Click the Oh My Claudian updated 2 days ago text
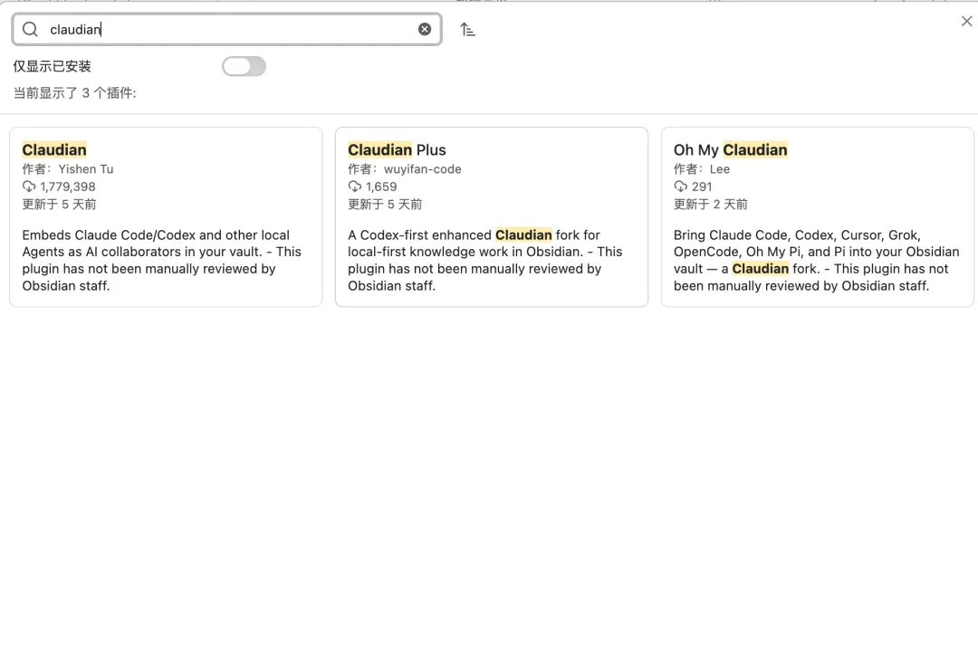Viewport: 978px width, 660px height. (711, 204)
